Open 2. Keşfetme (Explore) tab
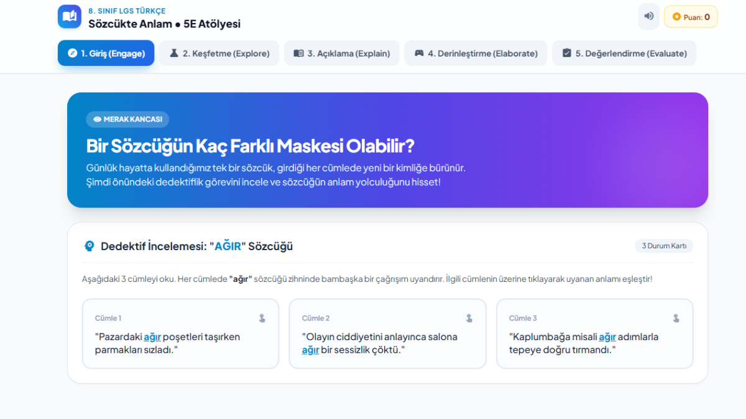 point(219,53)
